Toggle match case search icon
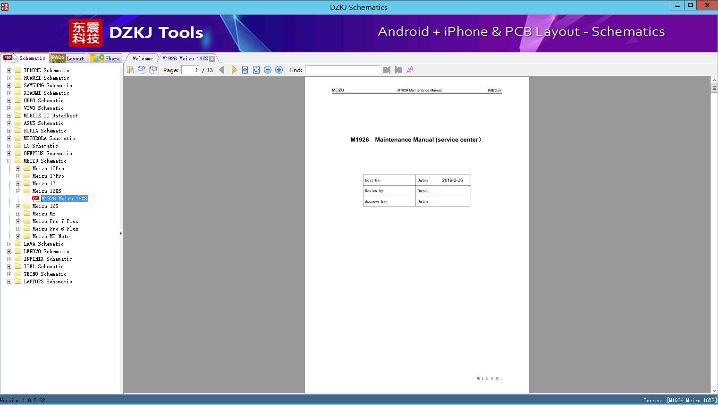Image resolution: width=718 pixels, height=405 pixels. (x=410, y=70)
